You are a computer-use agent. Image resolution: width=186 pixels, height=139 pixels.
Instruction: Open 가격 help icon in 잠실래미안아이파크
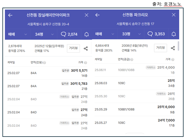(85, 63)
